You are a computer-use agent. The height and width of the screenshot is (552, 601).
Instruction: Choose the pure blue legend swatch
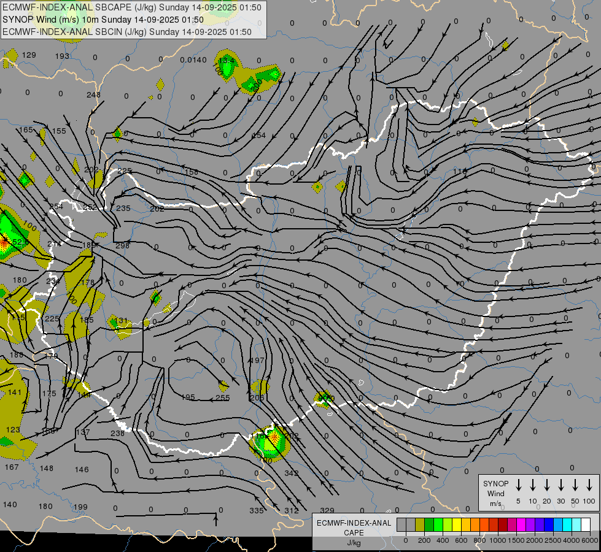tap(549, 524)
